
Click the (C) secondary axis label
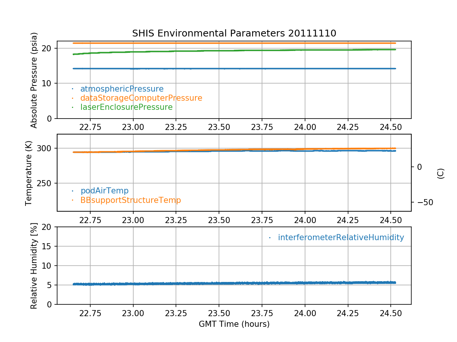441,173
